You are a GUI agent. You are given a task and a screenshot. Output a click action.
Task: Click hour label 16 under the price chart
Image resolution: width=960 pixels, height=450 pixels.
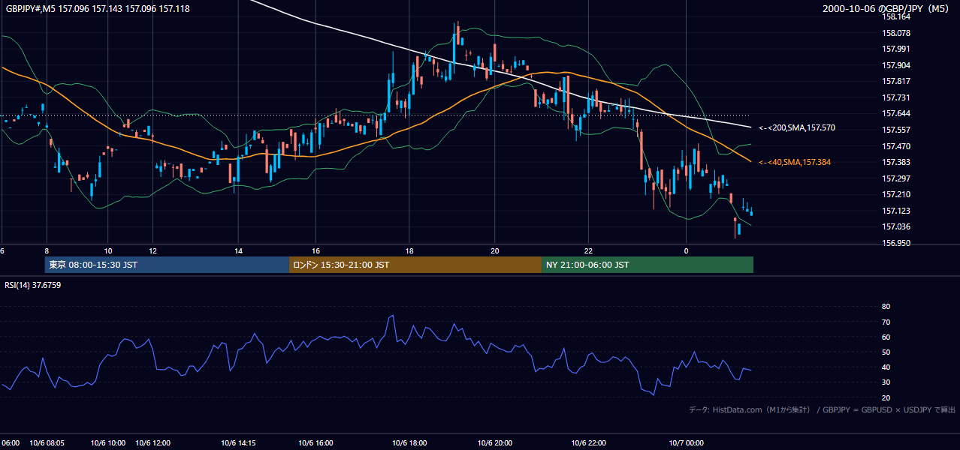[315, 250]
